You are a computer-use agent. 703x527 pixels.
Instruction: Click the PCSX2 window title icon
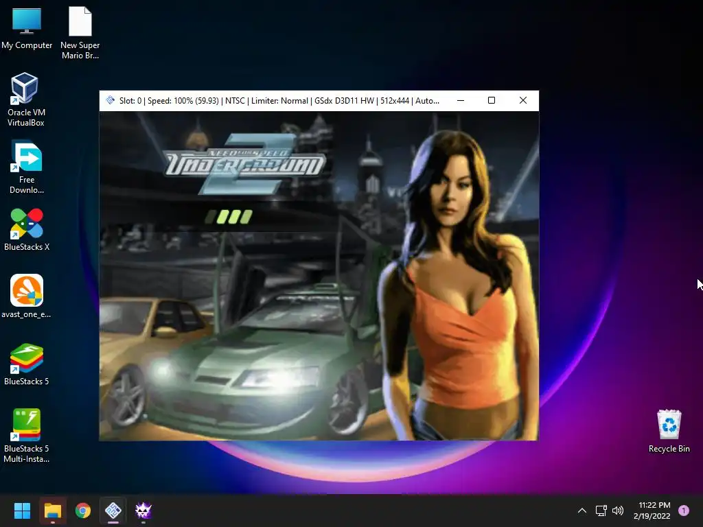coord(110,100)
